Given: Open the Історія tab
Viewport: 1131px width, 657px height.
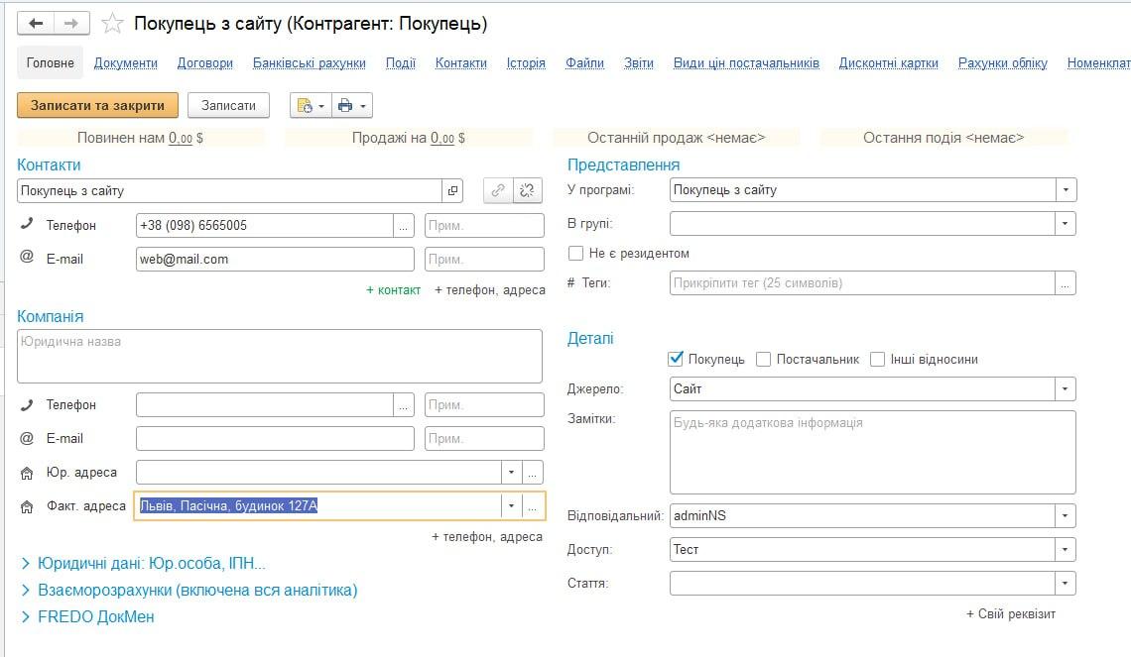Looking at the screenshot, I should [526, 62].
